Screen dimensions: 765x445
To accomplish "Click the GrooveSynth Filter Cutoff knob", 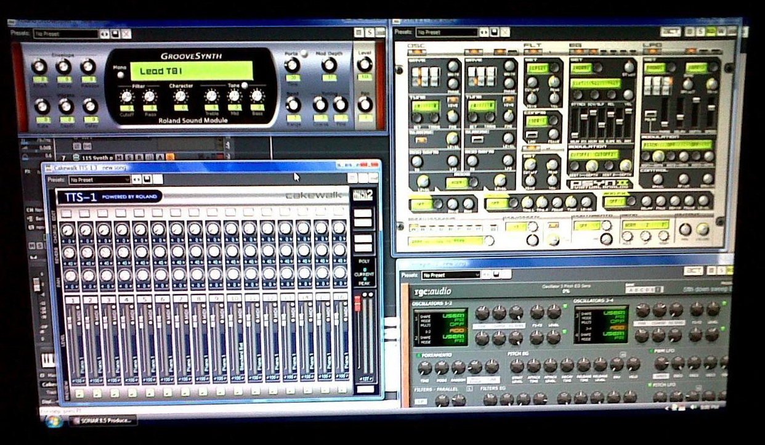I will coord(127,96).
